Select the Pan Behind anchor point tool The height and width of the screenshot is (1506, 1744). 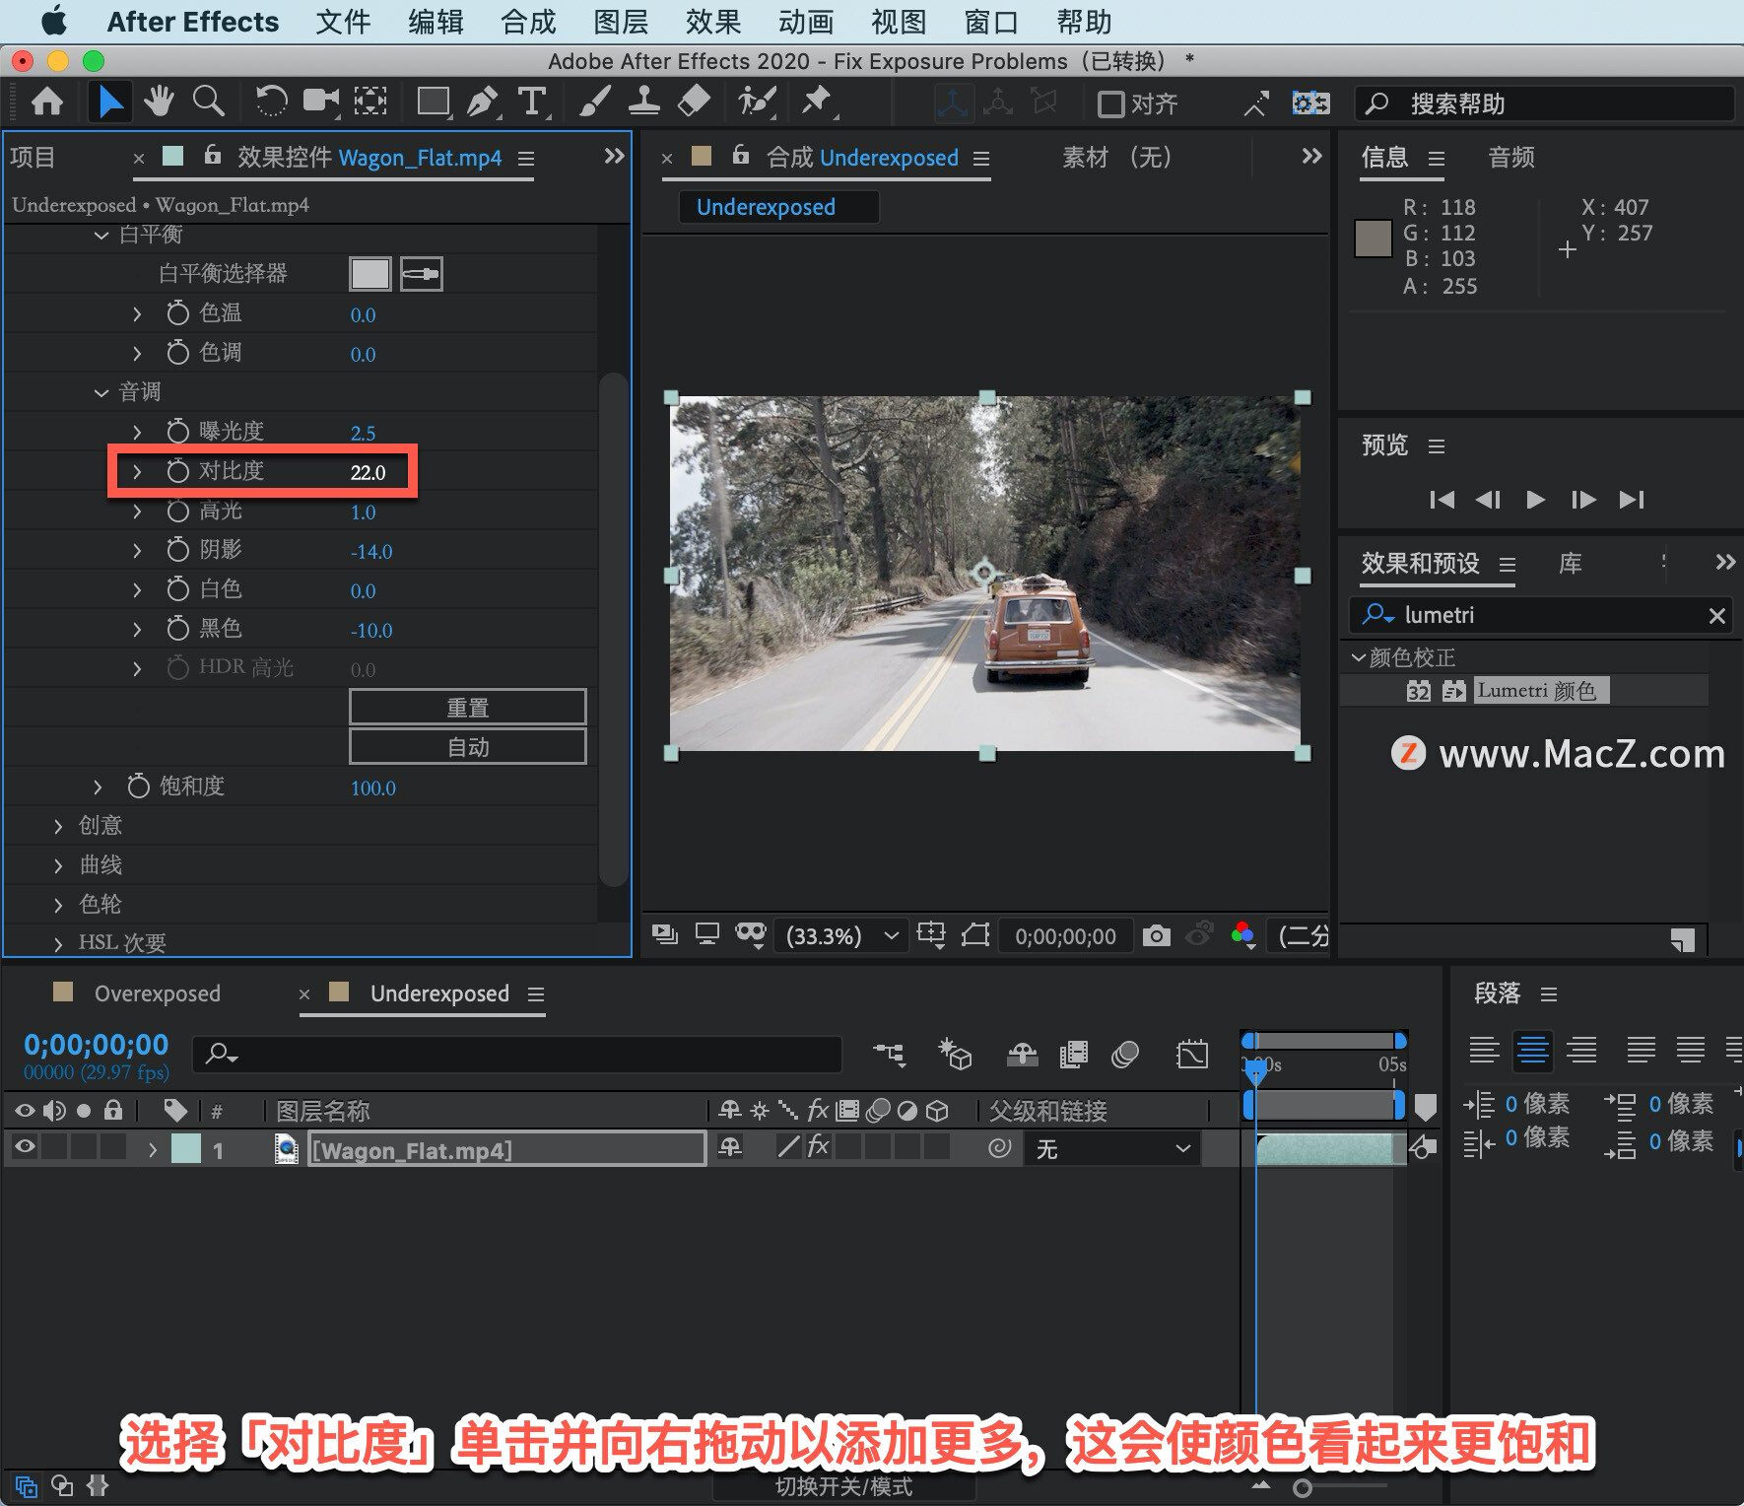[370, 103]
